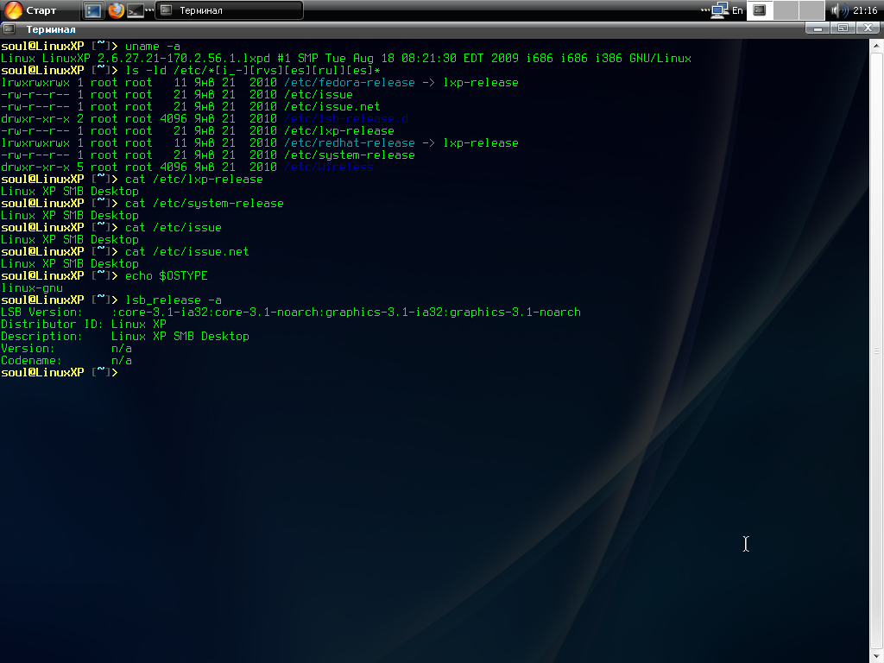Click the '/etc/redhat-release' symlink entry
Screen dimensions: 884x663
point(350,143)
